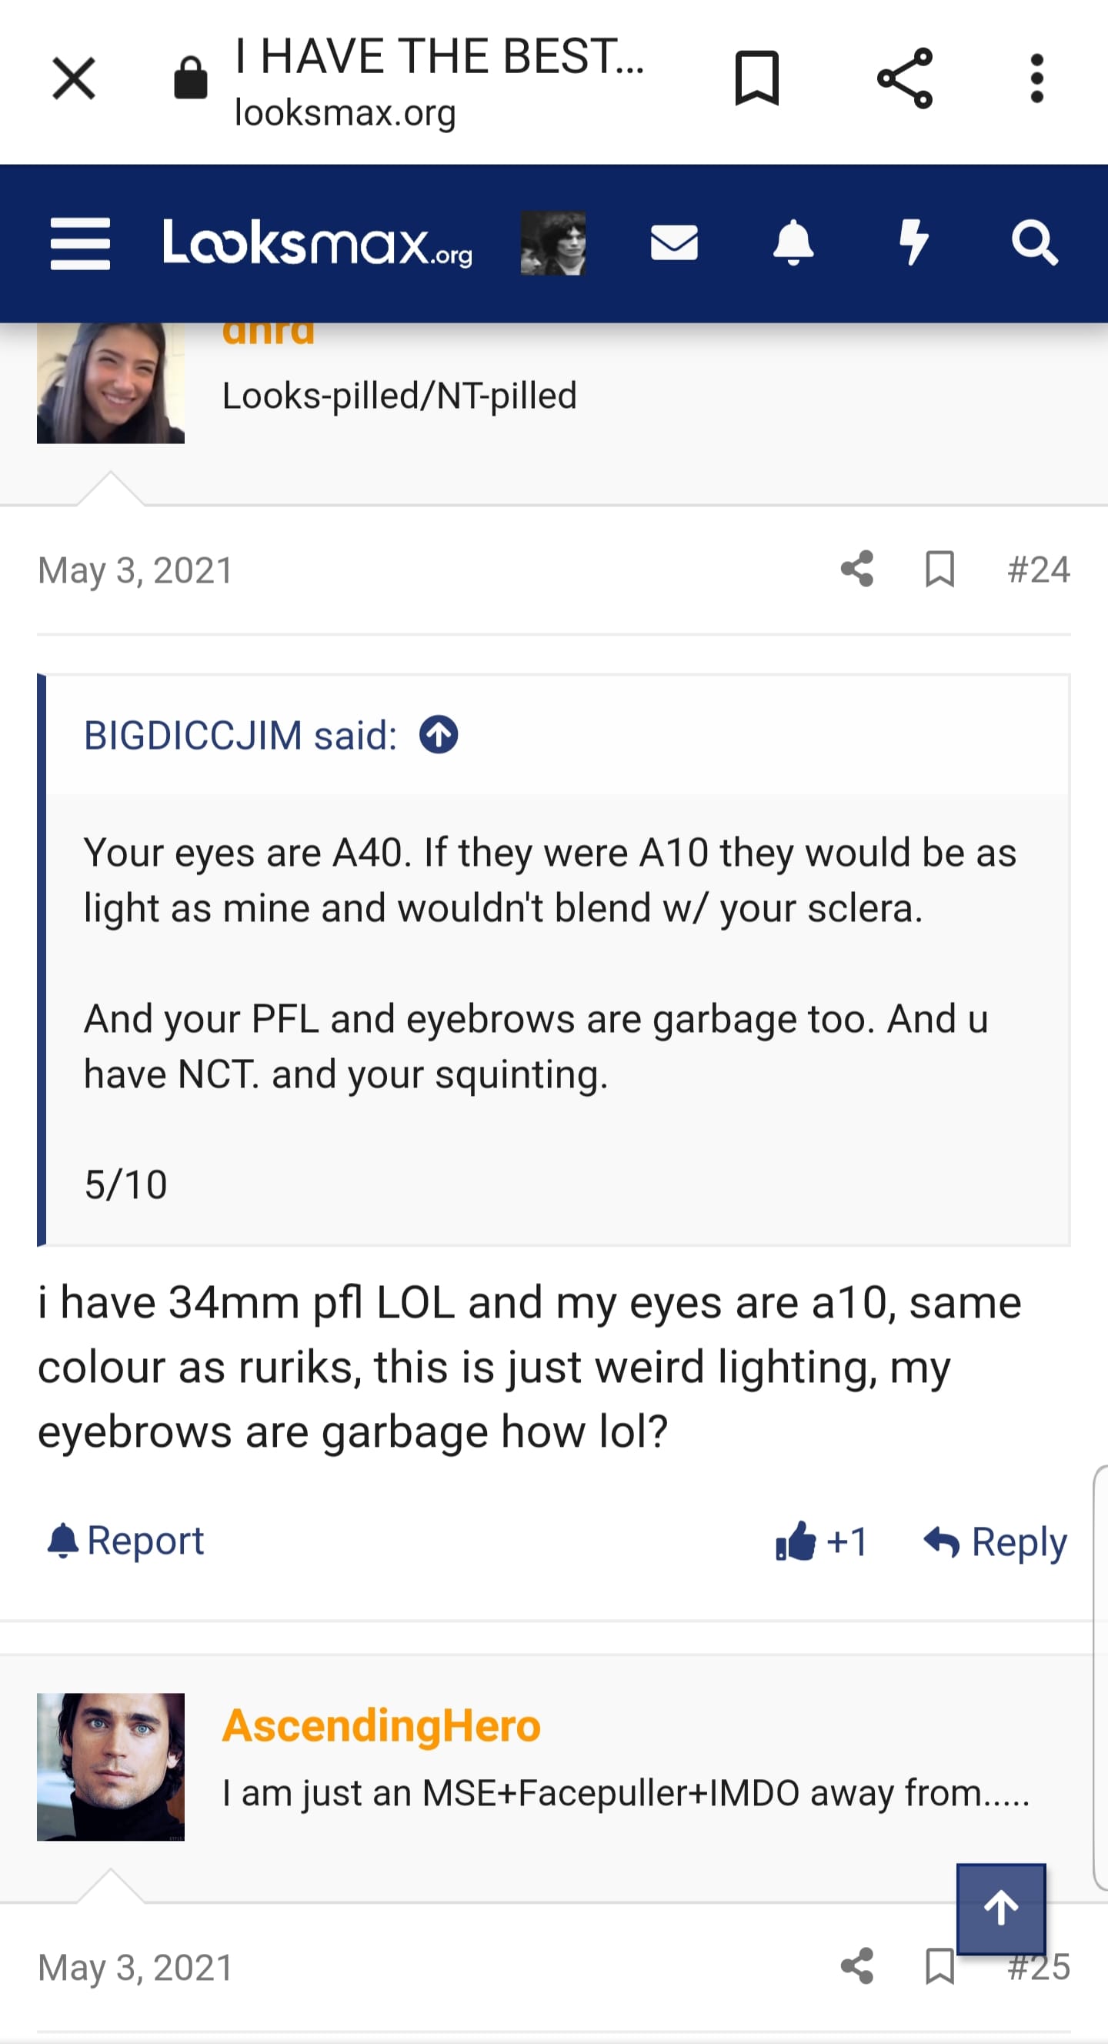This screenshot has width=1108, height=2044.
Task: Go to Looksmax.org home logo
Action: pos(317,243)
